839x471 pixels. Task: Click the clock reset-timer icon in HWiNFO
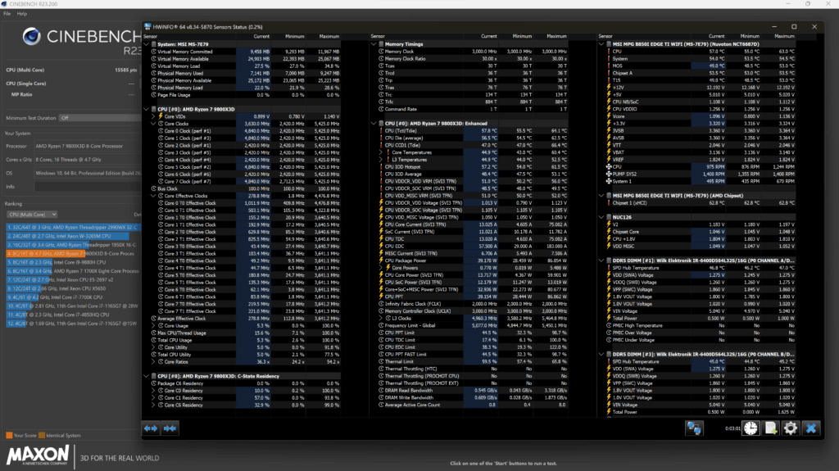pyautogui.click(x=751, y=428)
